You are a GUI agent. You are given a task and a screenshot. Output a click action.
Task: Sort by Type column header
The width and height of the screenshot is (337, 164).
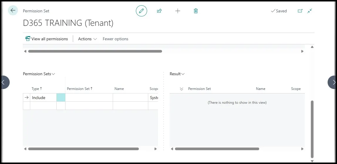37,89
